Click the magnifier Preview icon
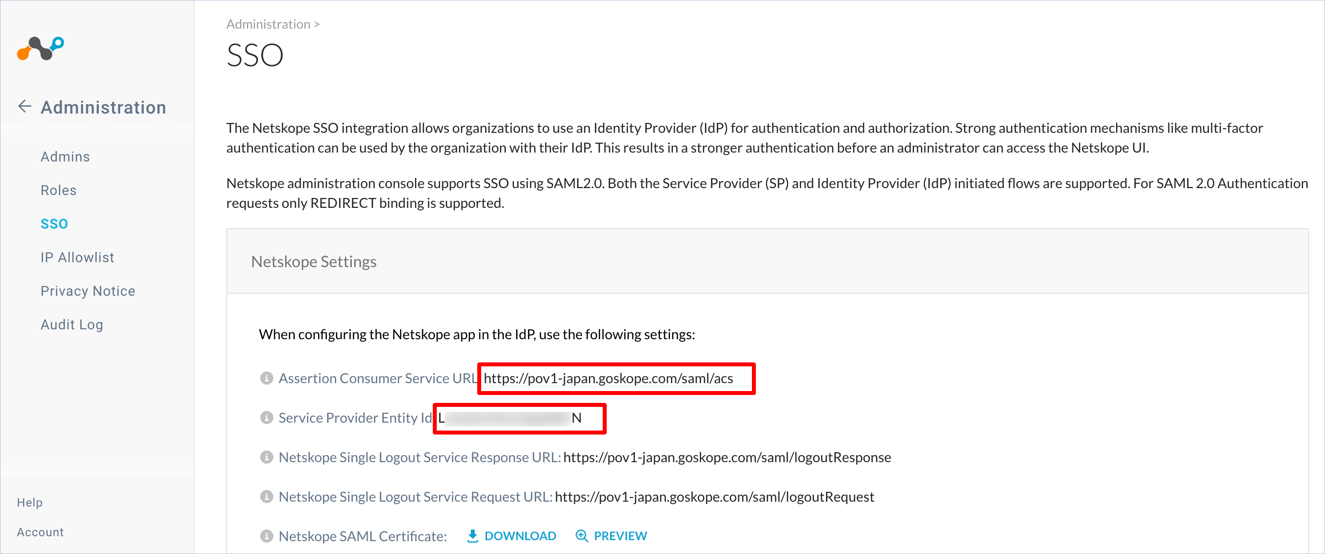Viewport: 1325px width, 554px height. 582,536
